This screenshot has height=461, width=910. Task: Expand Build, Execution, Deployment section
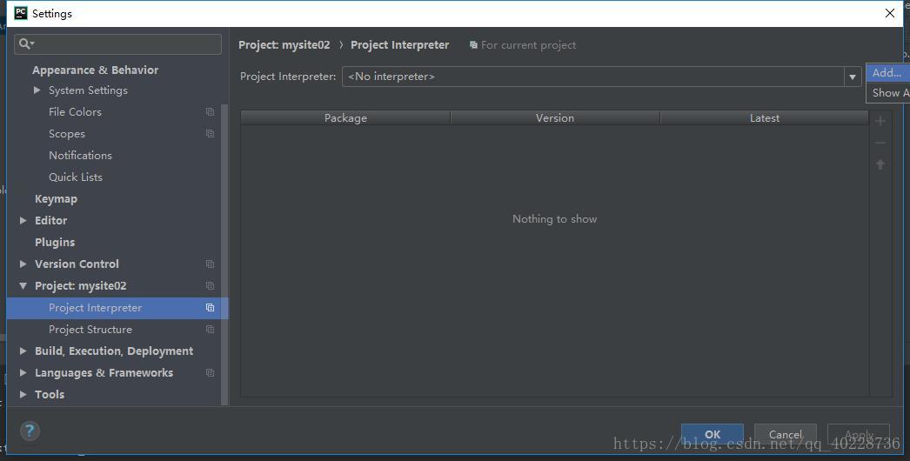[x=23, y=351]
